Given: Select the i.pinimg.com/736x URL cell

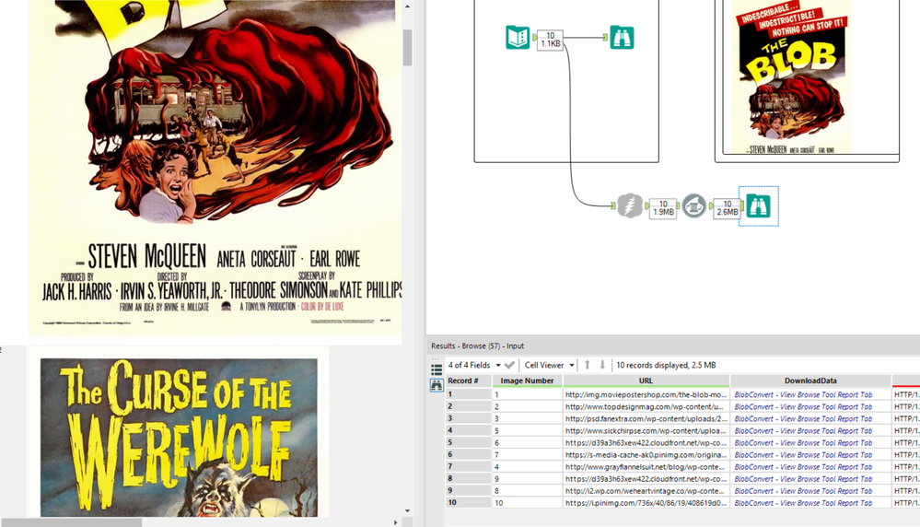Looking at the screenshot, I should coord(646,503).
